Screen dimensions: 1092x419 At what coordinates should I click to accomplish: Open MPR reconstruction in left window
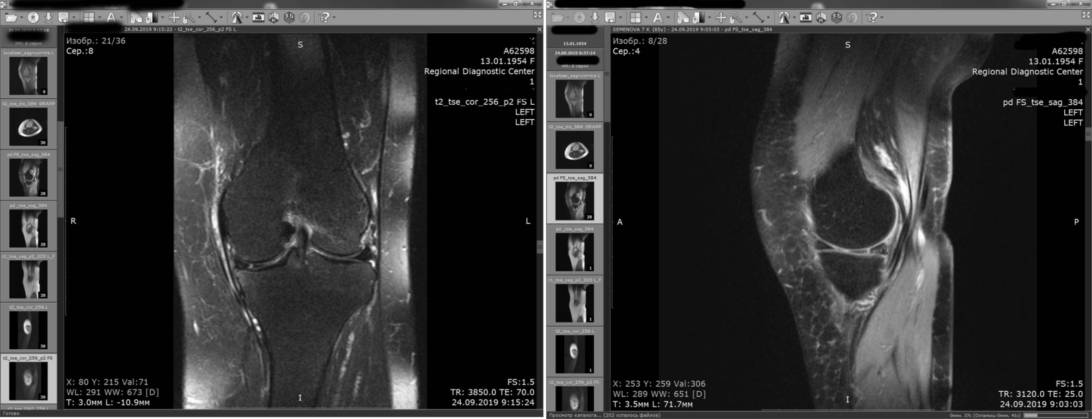[x=274, y=18]
